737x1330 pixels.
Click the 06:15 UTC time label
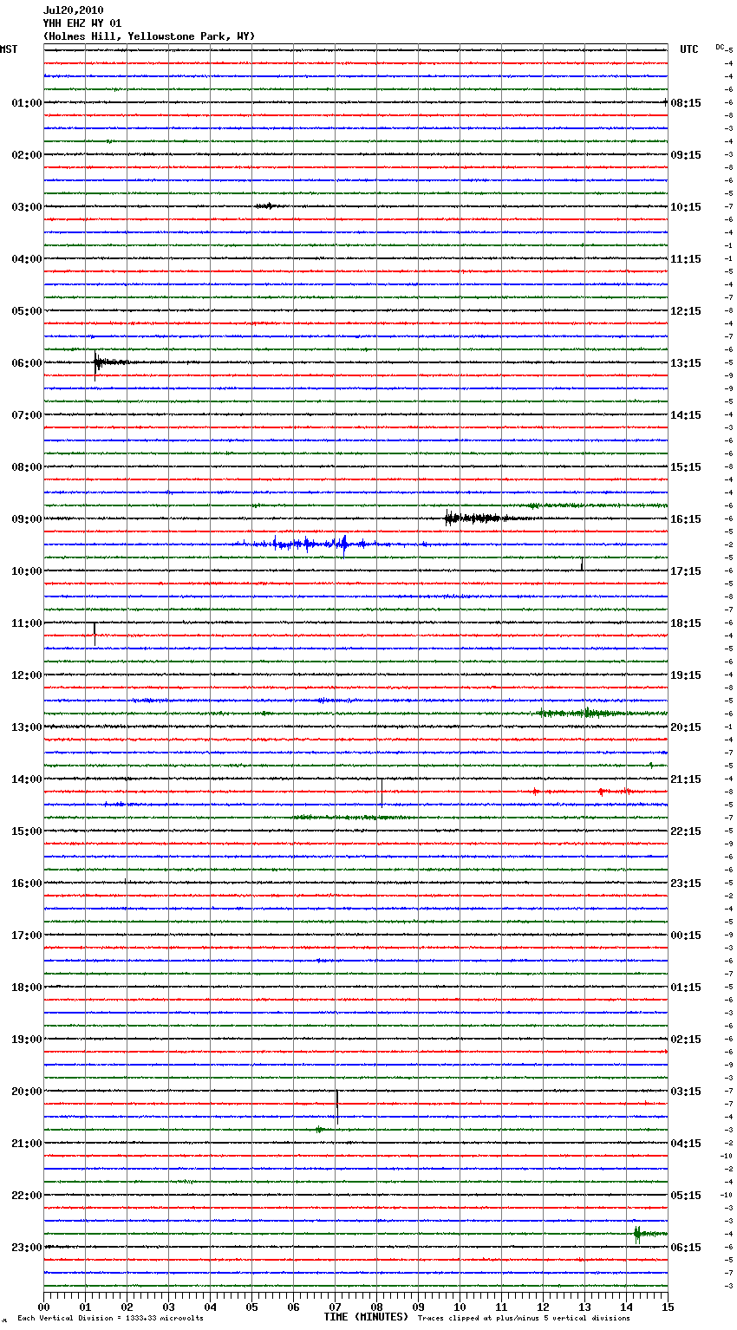(686, 1248)
